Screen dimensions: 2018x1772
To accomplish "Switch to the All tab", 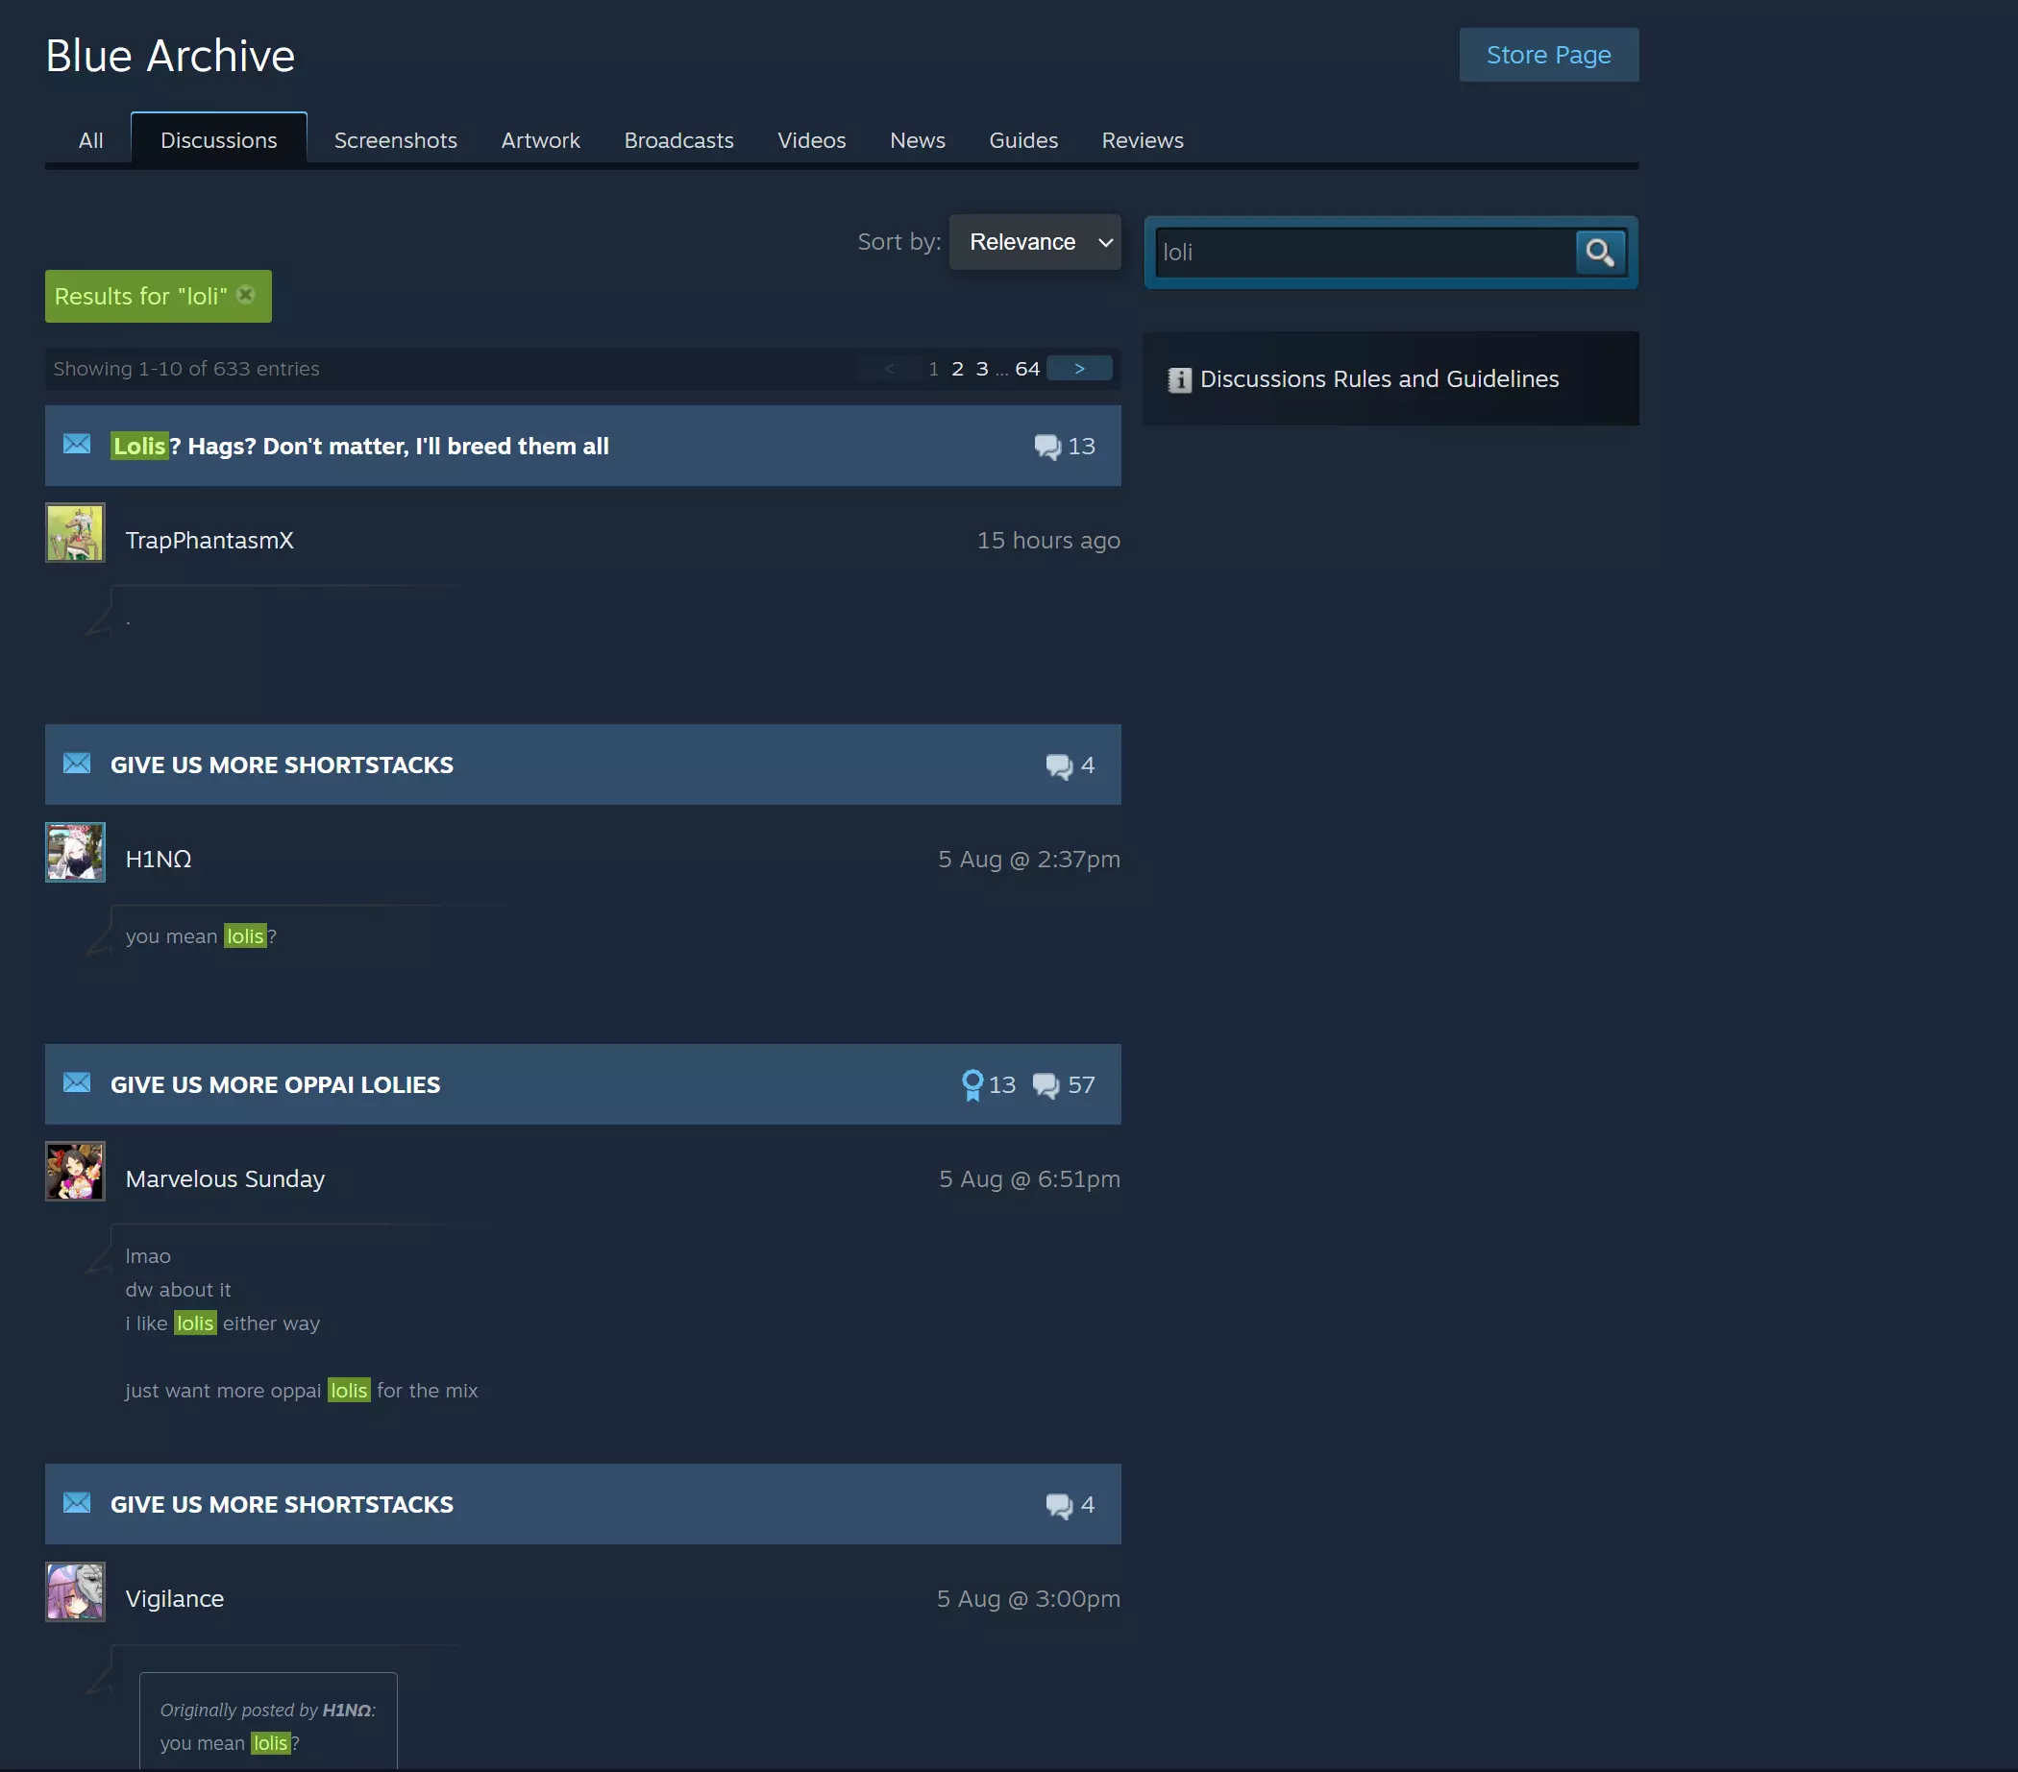I will tap(91, 140).
